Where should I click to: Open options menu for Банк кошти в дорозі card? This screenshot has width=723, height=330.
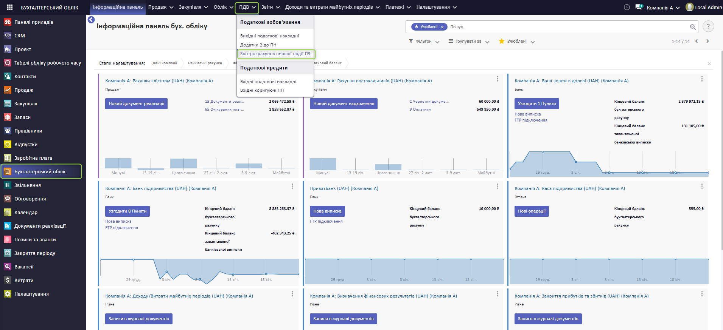pyautogui.click(x=702, y=79)
